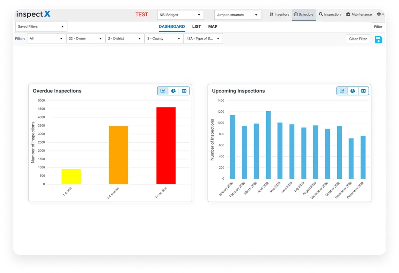The width and height of the screenshot is (399, 273).
Task: Toggle pie chart view for Overdue Inspections
Action: click(x=173, y=91)
